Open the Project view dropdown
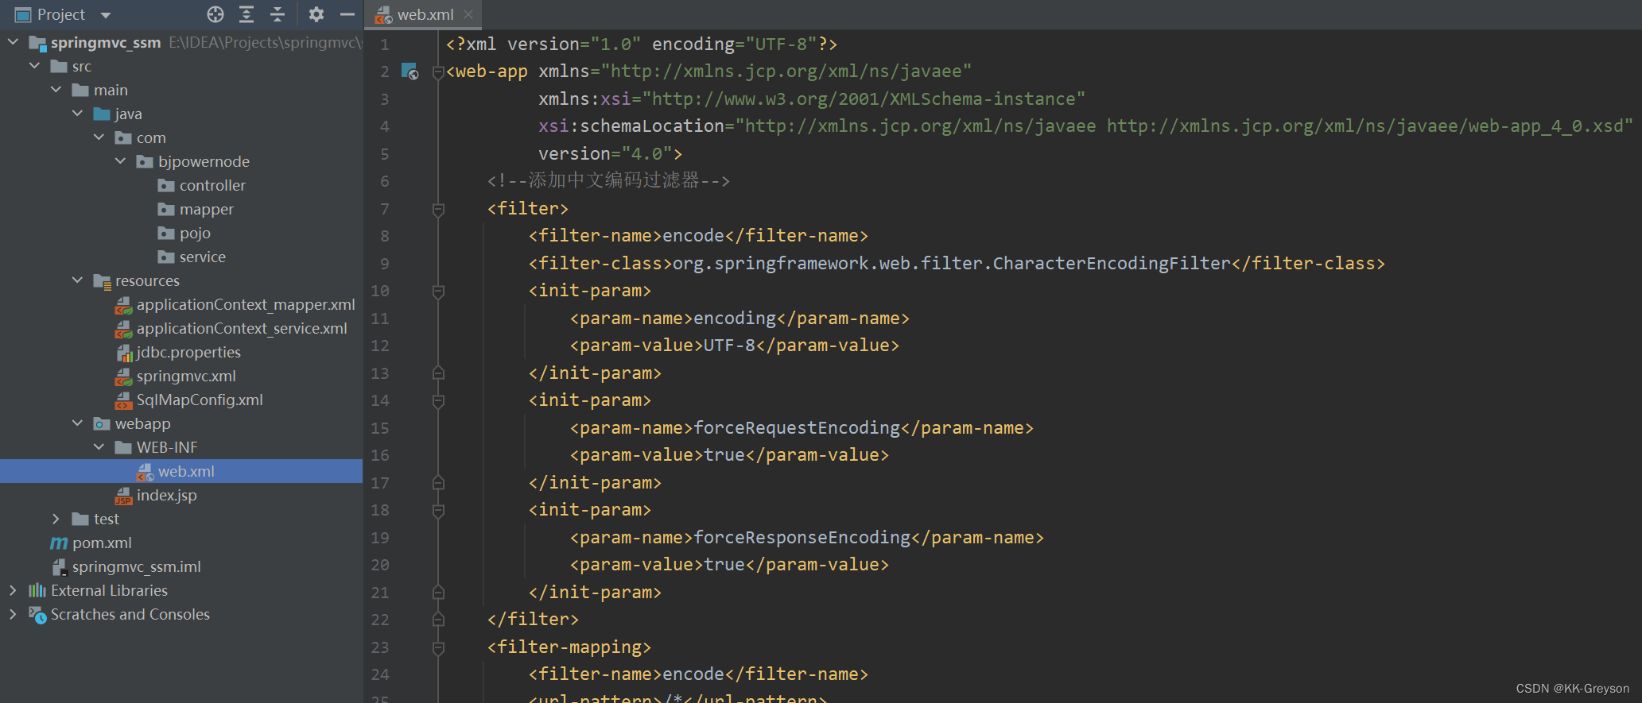The image size is (1642, 703). coord(106,15)
